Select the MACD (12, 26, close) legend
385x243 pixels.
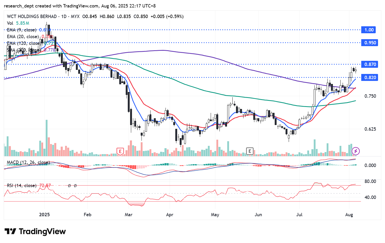pyautogui.click(x=28, y=162)
